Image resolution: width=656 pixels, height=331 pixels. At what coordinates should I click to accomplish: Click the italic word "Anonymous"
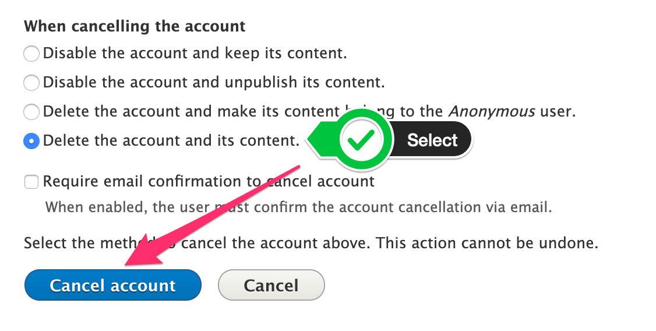(x=492, y=111)
